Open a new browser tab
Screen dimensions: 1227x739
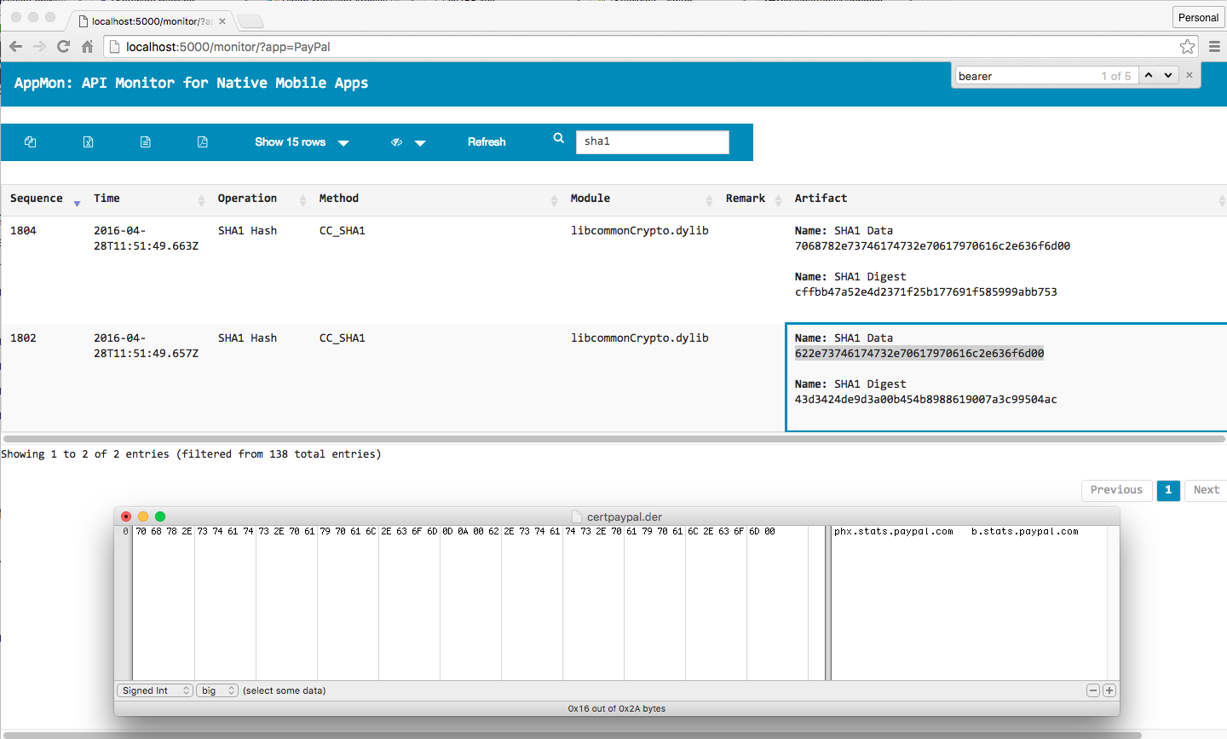pos(251,21)
